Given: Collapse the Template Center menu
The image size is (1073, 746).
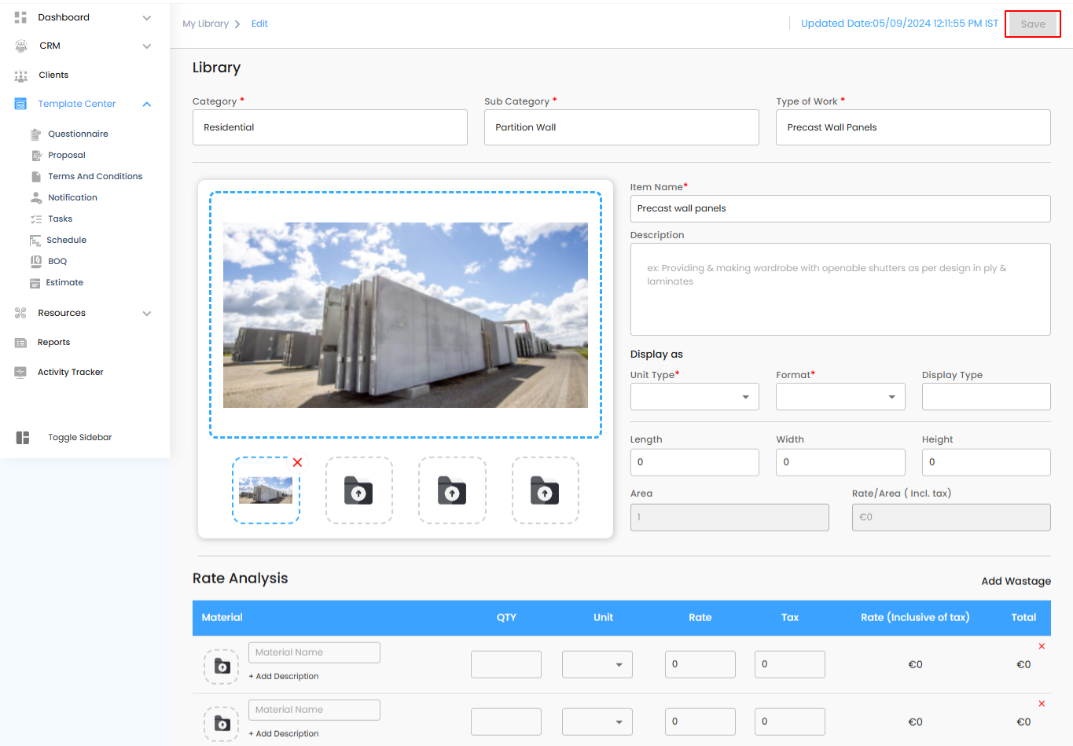Looking at the screenshot, I should click(147, 105).
